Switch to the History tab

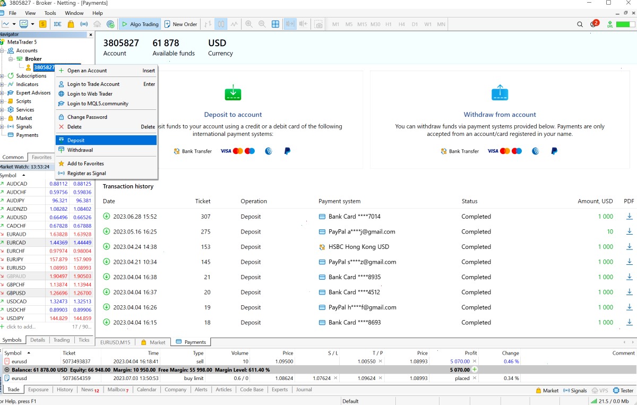65,390
